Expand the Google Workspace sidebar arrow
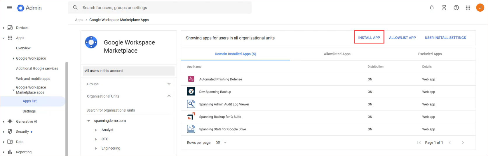 [13, 58]
